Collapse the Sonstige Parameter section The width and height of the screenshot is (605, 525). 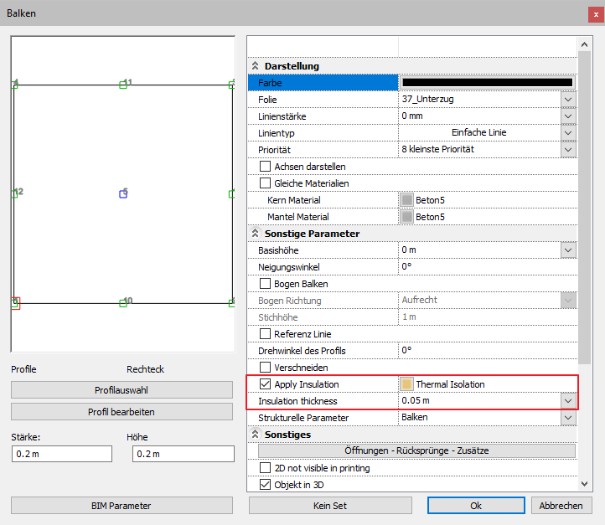(x=256, y=234)
